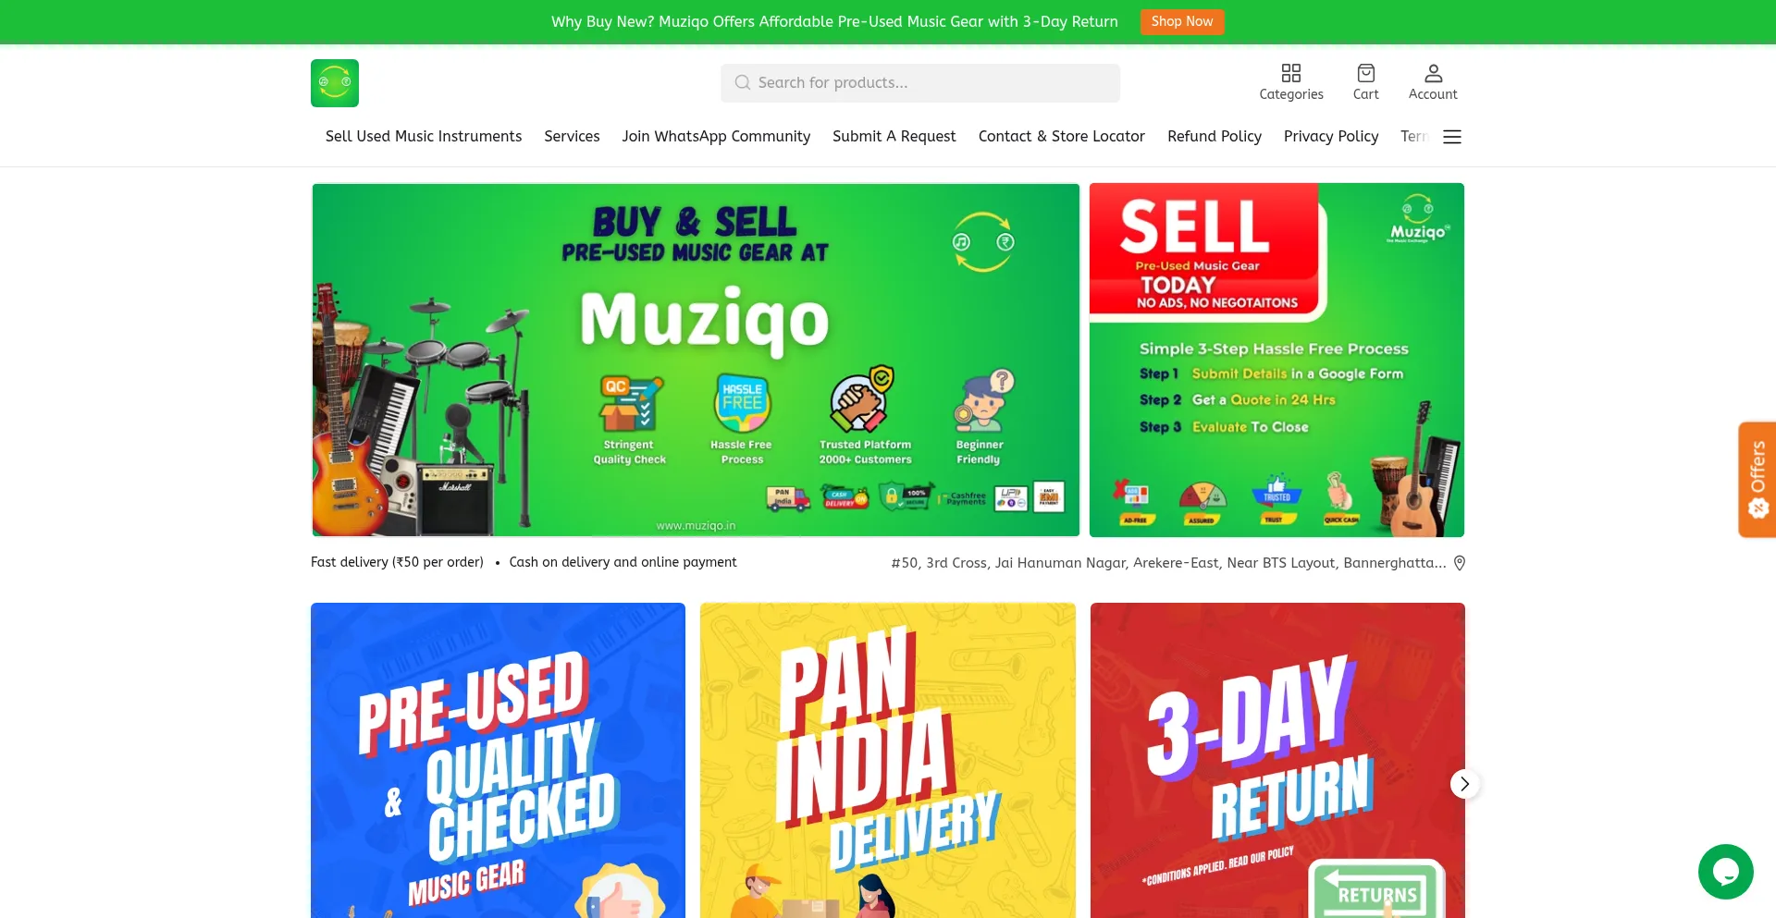Click the search for products field
Image resolution: width=1776 pixels, height=918 pixels.
click(x=920, y=83)
